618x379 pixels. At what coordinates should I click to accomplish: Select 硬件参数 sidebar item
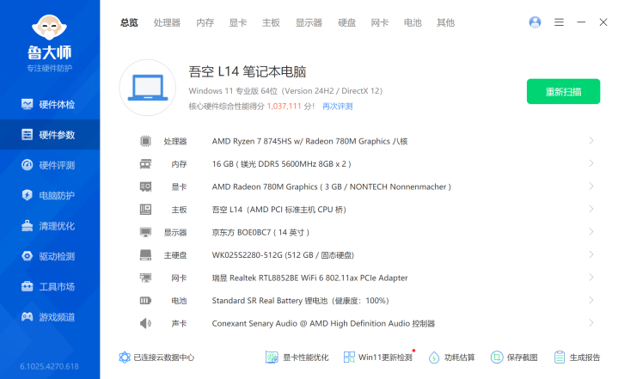click(x=50, y=135)
